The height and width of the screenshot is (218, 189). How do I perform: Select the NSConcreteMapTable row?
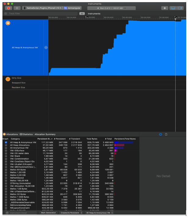click(x=71, y=205)
